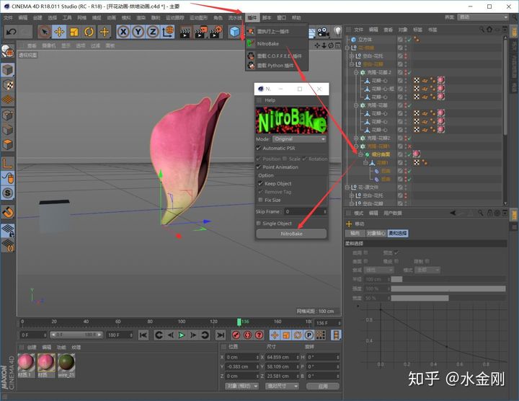Switch to the 柔和选择 tab
This screenshot has height=401, width=519.
point(396,233)
